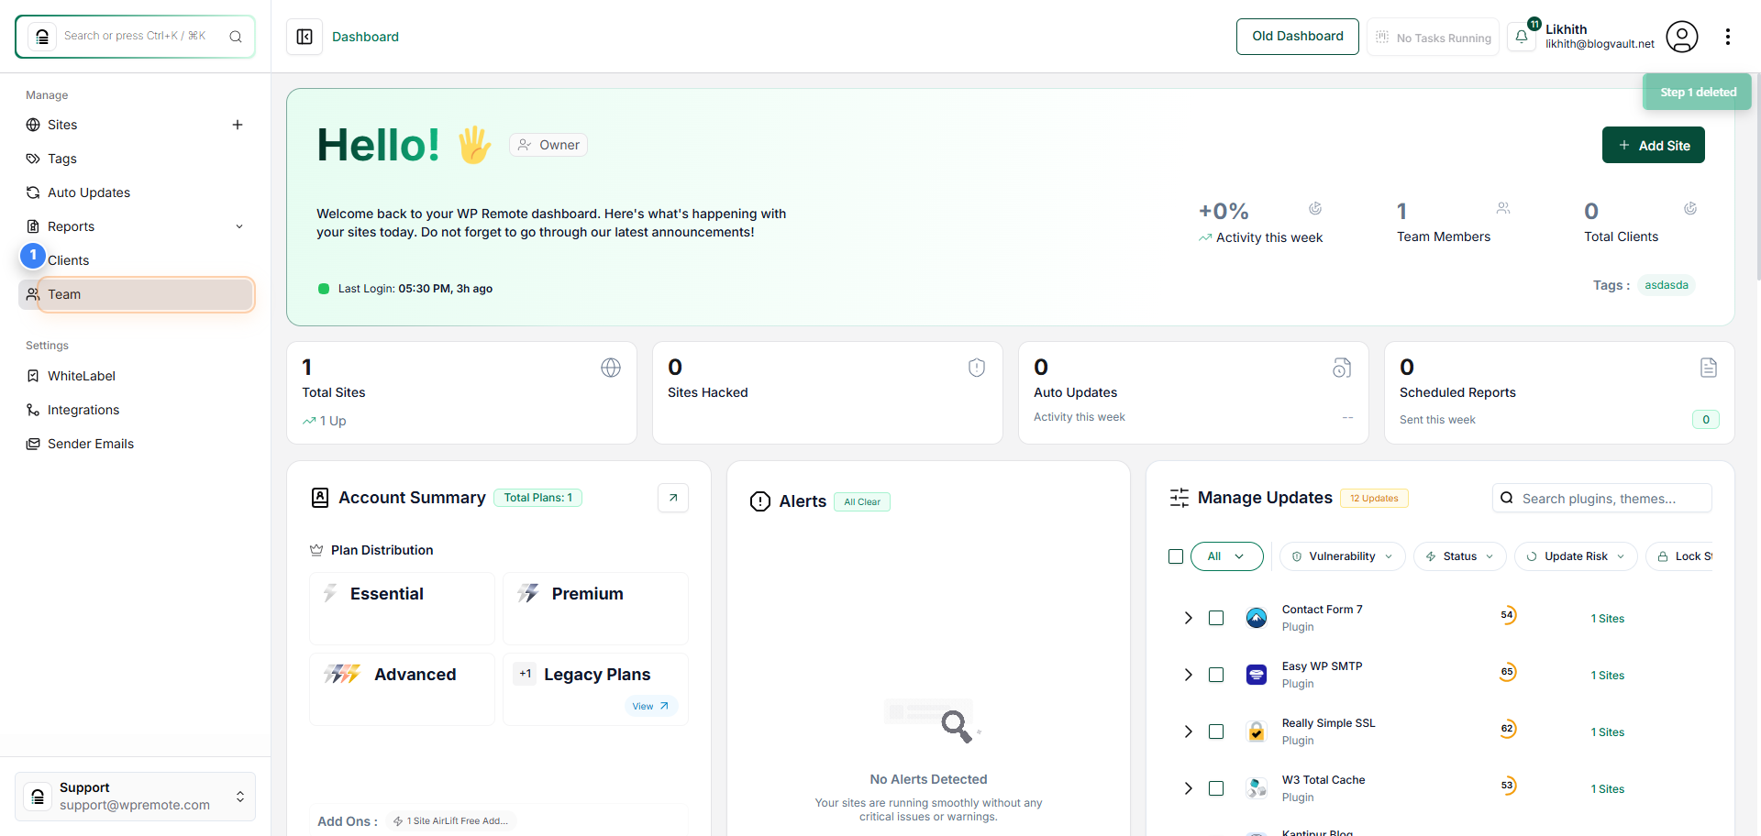Expand the Really Simple SSL row

tap(1188, 731)
